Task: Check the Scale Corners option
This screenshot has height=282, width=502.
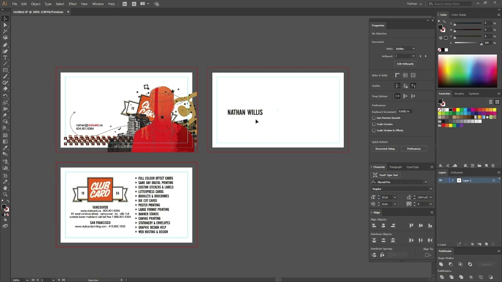Action: 374,124
